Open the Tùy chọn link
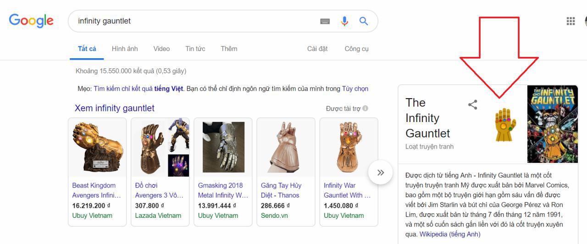Screen dimensions: 587x244 [355, 89]
